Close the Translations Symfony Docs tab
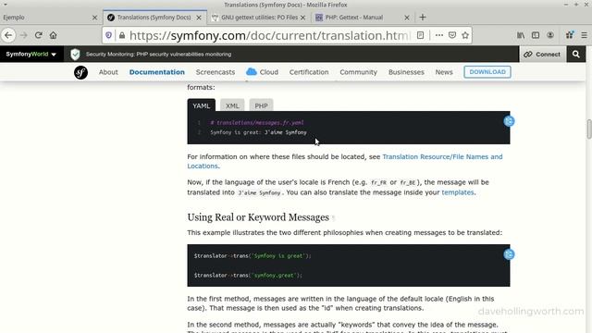The width and height of the screenshot is (592, 333). [199, 18]
